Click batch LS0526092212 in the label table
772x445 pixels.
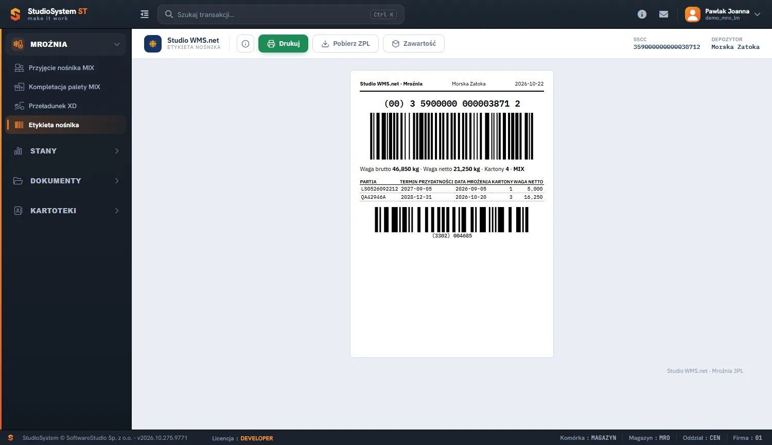pos(379,189)
